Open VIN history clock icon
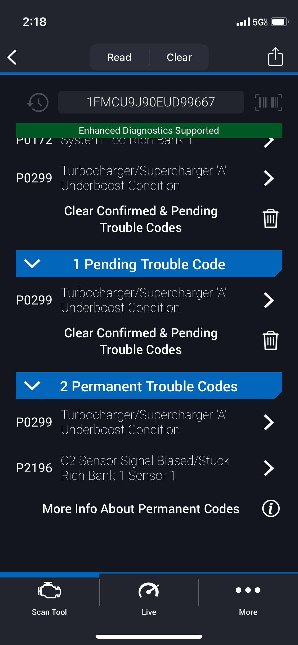The image size is (298, 645). pos(38,102)
